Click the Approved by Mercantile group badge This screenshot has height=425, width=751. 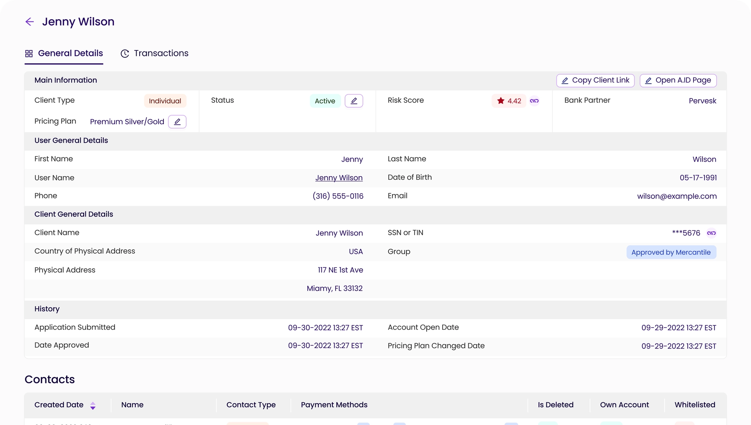(671, 252)
